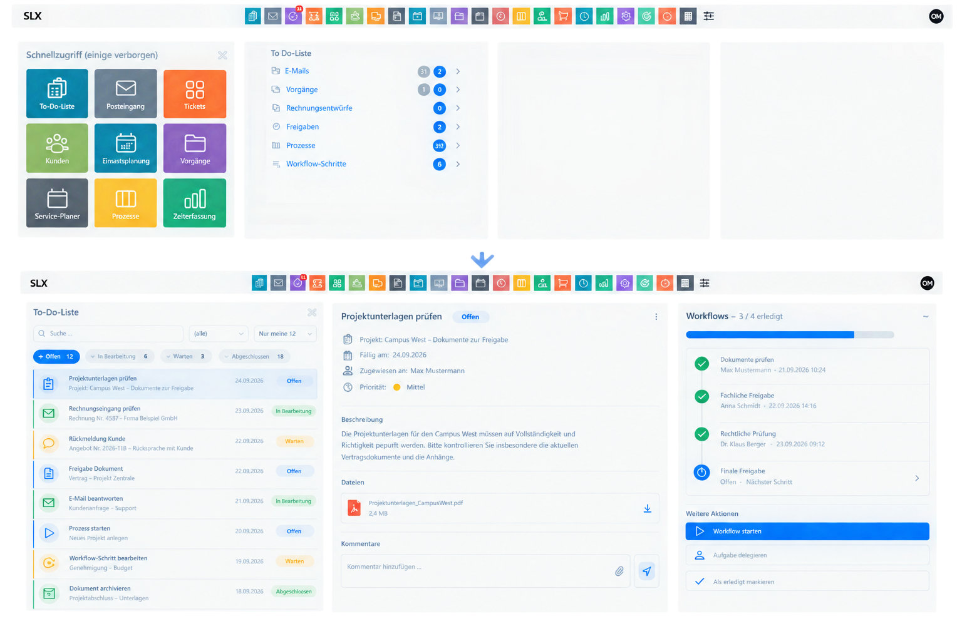The height and width of the screenshot is (641, 962).
Task: Select the Offen 12 filter tab
Action: (56, 357)
